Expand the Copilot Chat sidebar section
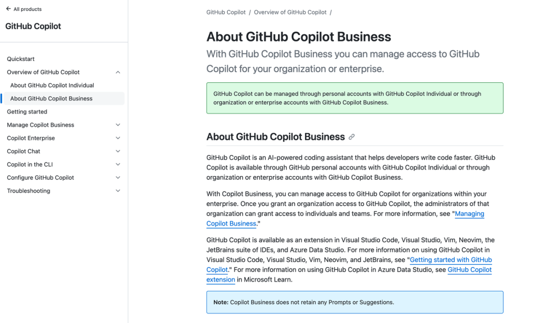Screen dimensions: 535x323 [118, 151]
